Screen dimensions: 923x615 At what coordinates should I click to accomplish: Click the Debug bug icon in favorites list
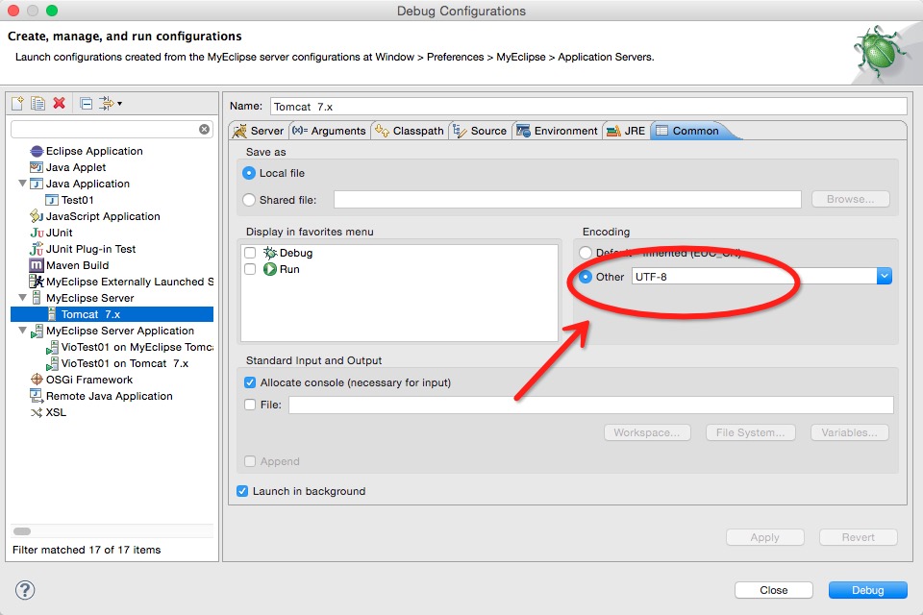click(x=269, y=253)
